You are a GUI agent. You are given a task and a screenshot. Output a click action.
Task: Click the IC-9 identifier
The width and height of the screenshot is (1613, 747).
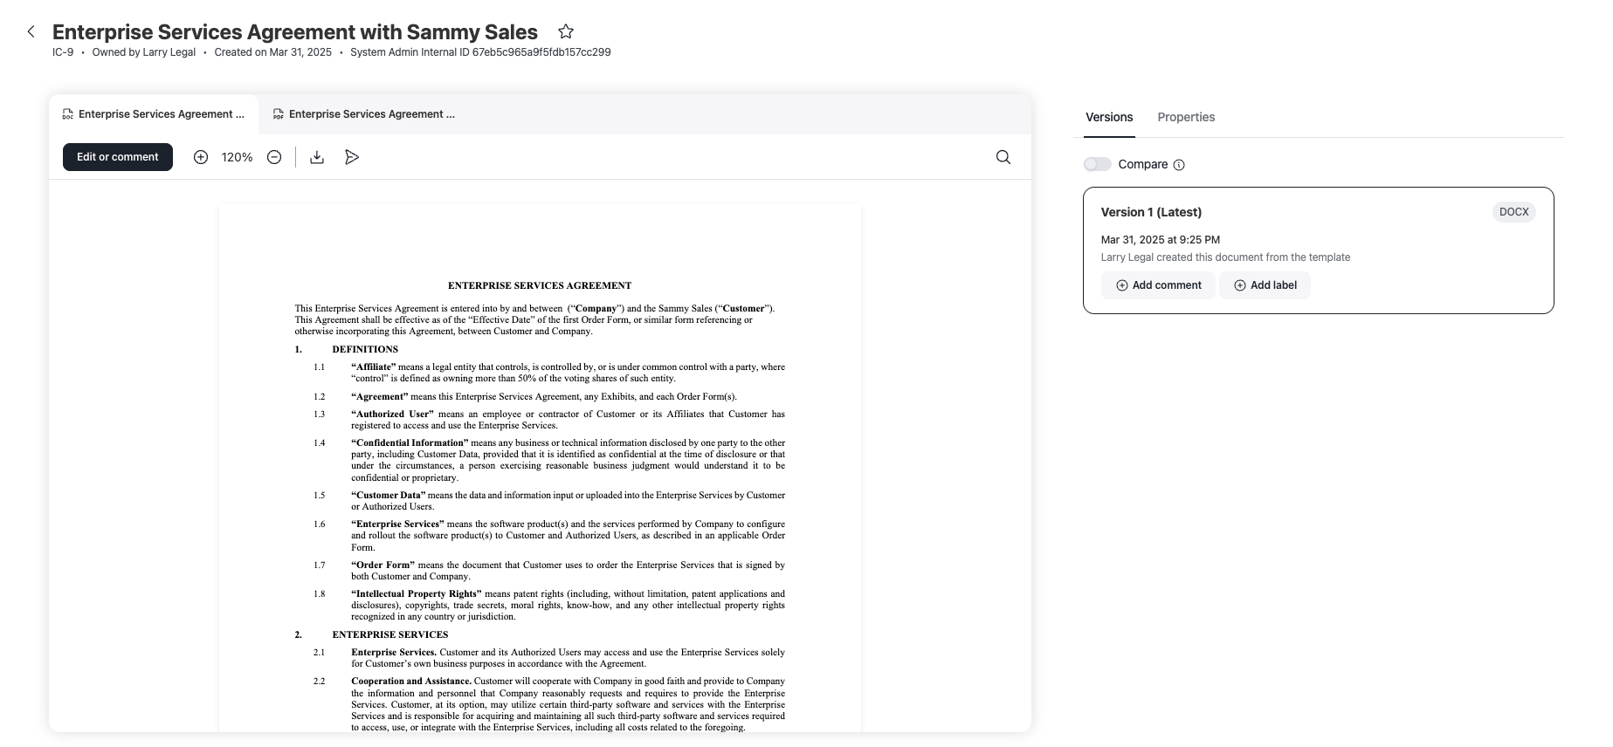coord(63,52)
